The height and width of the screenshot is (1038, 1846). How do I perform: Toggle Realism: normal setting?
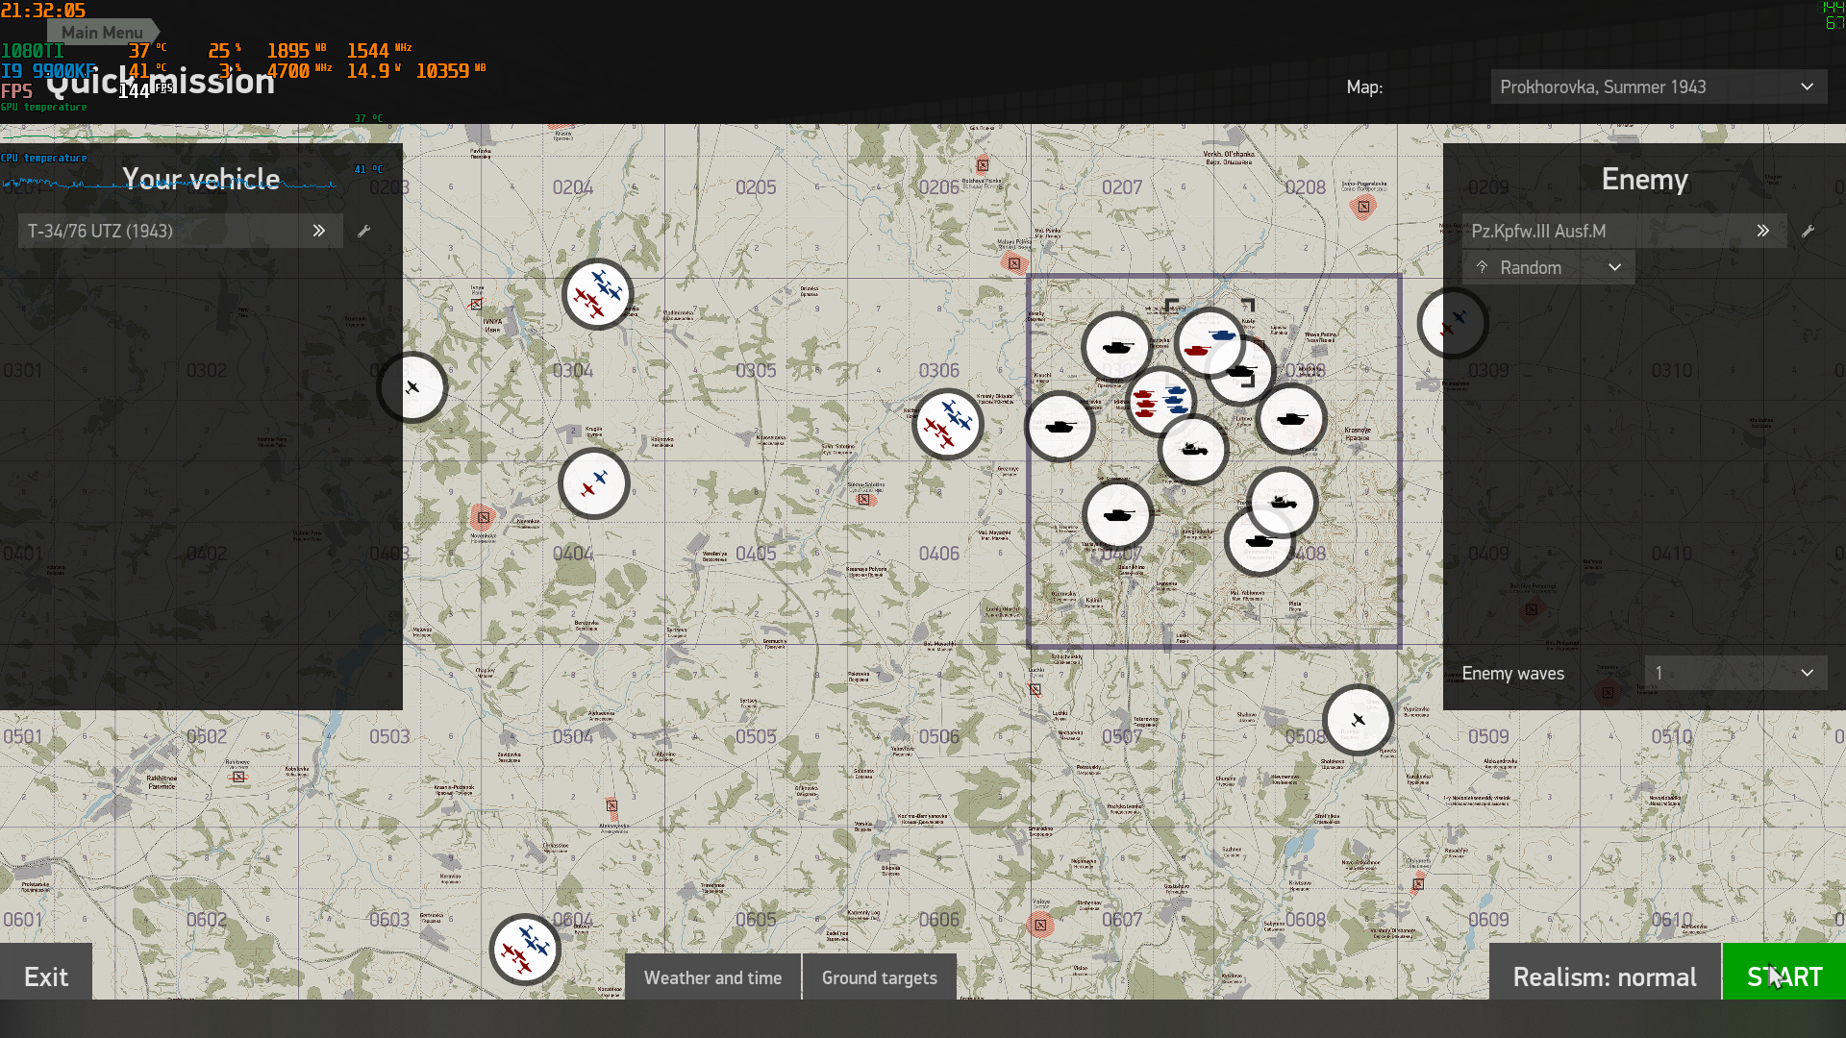click(x=1605, y=976)
